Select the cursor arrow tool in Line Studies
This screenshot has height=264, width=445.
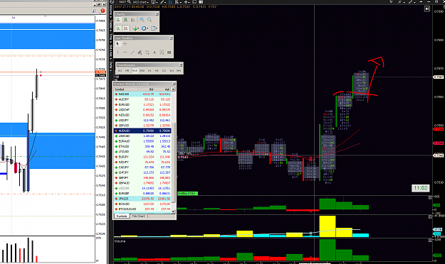[117, 44]
